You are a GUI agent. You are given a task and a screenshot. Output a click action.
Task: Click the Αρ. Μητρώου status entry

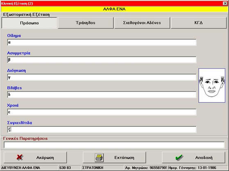click(146, 168)
